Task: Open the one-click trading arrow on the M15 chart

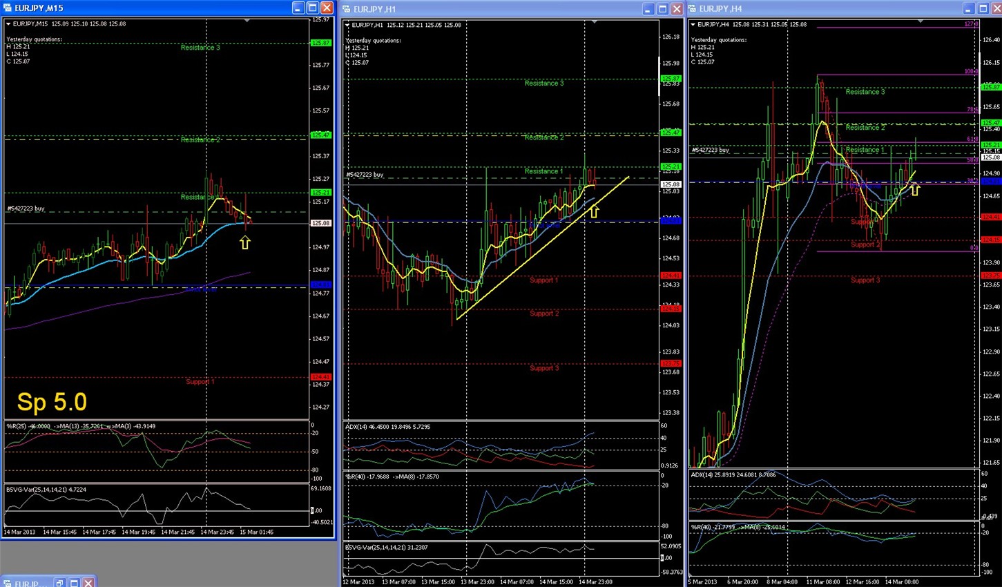Action: 8,23
